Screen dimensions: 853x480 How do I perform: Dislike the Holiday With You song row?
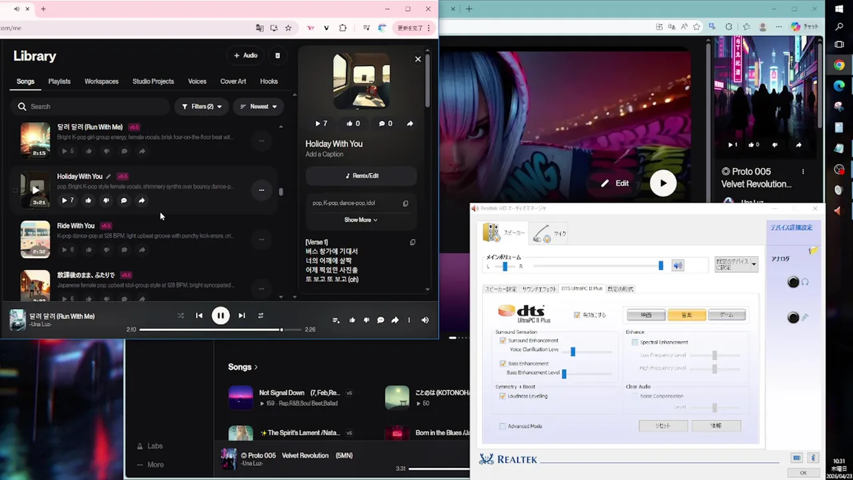(106, 200)
